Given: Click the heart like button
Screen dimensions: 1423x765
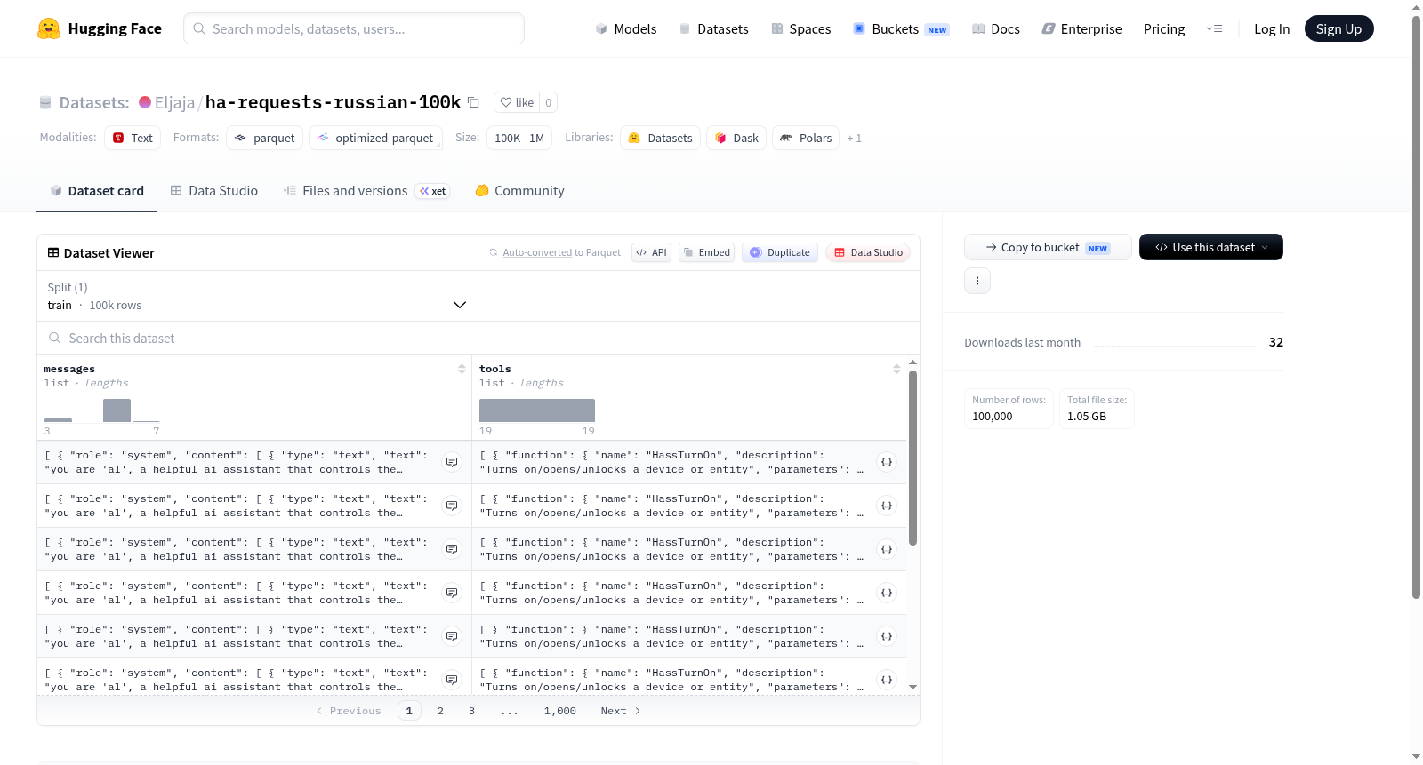Looking at the screenshot, I should [517, 102].
